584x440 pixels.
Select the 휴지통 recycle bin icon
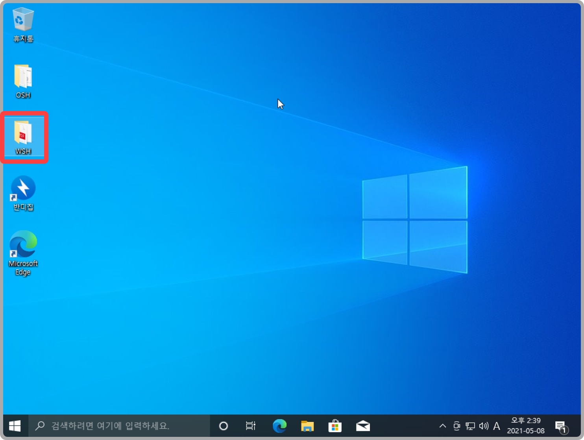23,25
